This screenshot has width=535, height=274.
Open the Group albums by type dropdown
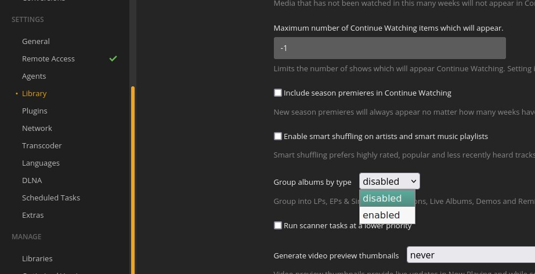tap(389, 181)
